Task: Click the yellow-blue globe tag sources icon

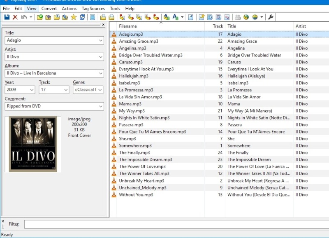Action: pos(255,17)
